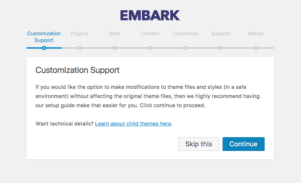Image resolution: width=301 pixels, height=183 pixels.
Task: Select the Customize step label
Action: (x=185, y=33)
